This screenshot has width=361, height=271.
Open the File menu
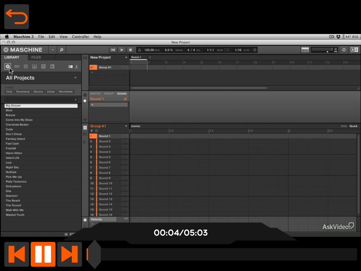coord(41,36)
